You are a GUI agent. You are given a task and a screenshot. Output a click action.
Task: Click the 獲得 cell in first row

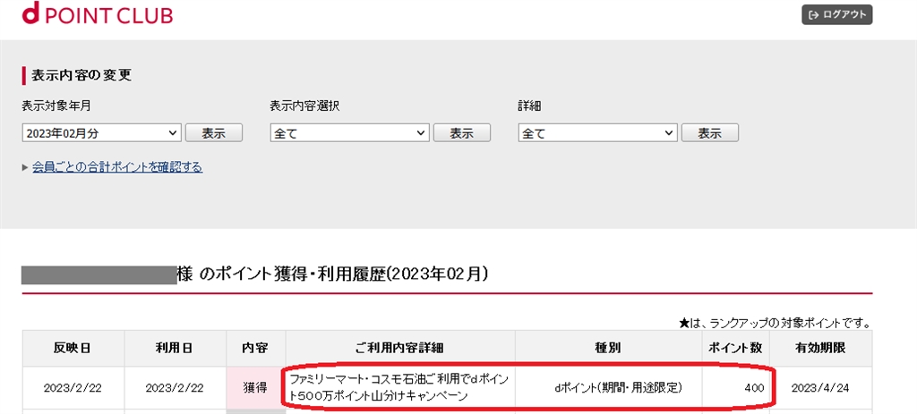(255, 388)
